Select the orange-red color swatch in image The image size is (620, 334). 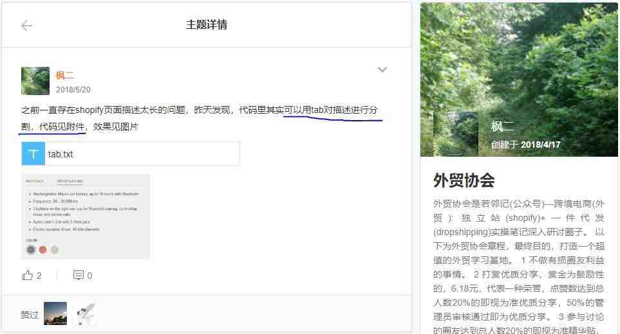click(x=42, y=250)
